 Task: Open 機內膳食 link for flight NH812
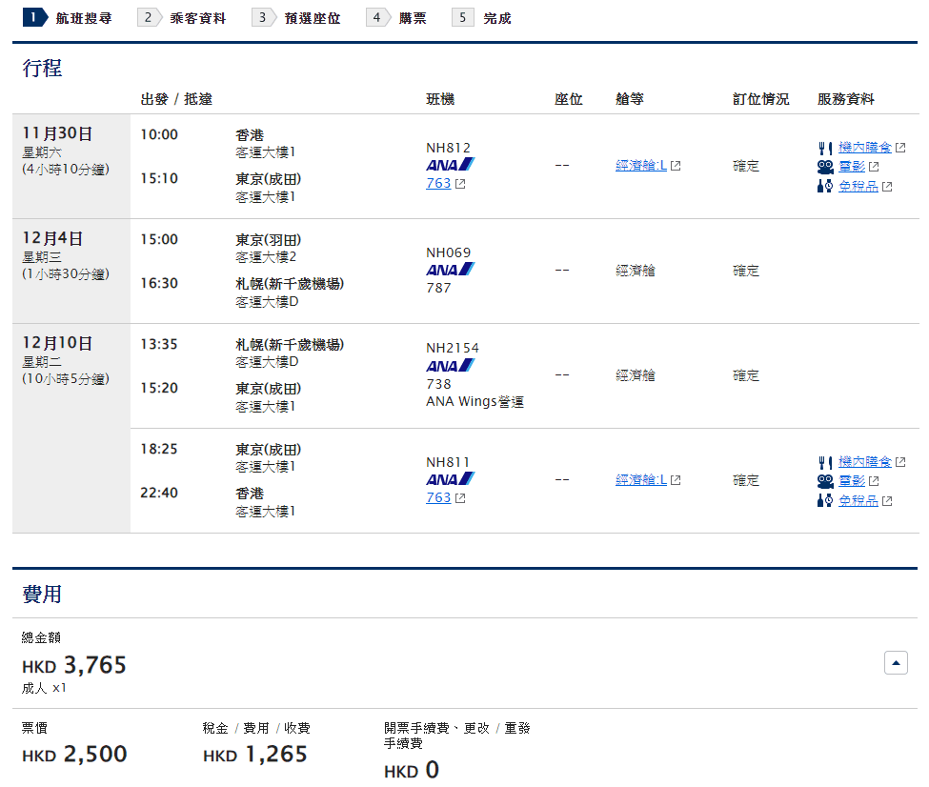pos(865,148)
